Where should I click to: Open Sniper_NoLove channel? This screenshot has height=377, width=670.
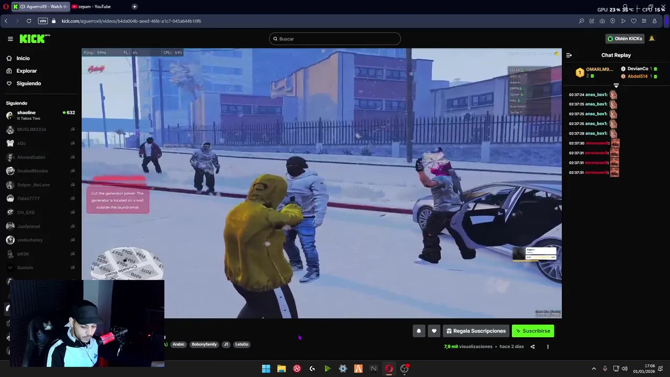(x=40, y=185)
